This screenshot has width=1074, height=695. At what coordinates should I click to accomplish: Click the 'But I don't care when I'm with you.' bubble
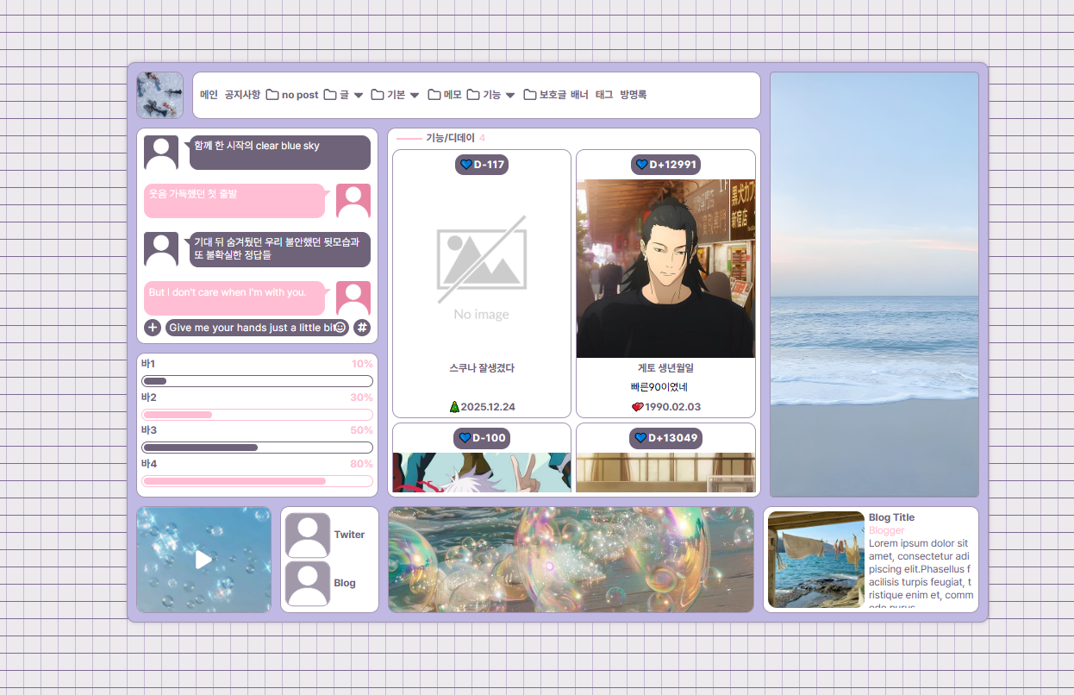coord(234,298)
